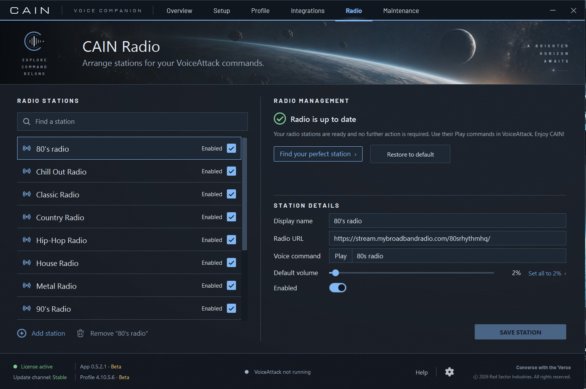This screenshot has width=586, height=389.
Task: Click the broadcast icon beside Chill Out Radio
Action: tap(27, 171)
